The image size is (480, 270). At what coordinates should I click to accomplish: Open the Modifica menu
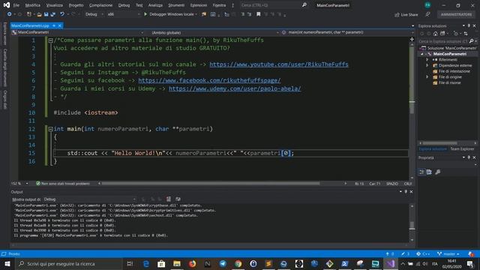[x=33, y=5]
